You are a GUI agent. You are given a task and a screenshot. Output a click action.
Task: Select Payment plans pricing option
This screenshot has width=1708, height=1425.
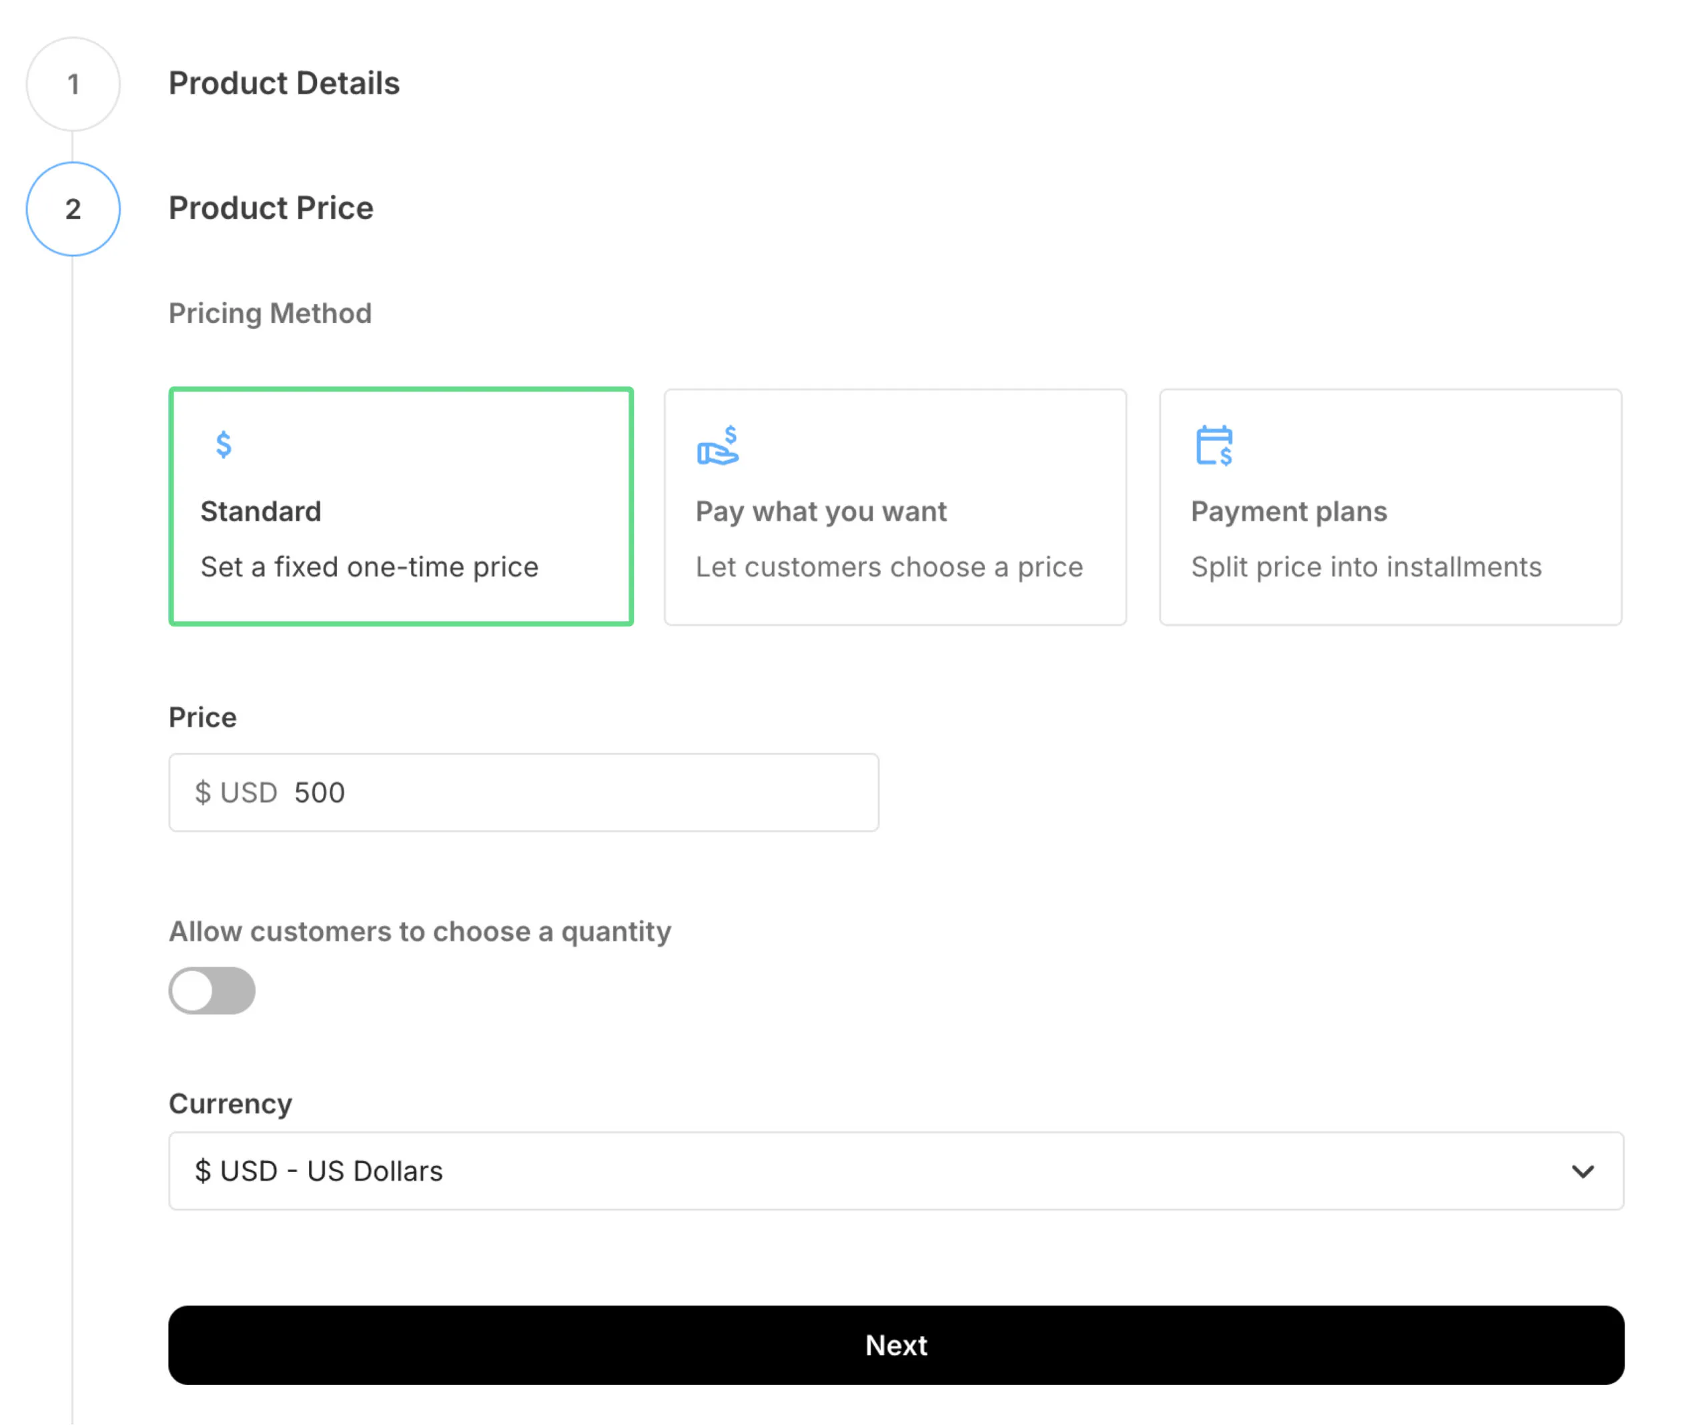(x=1390, y=507)
